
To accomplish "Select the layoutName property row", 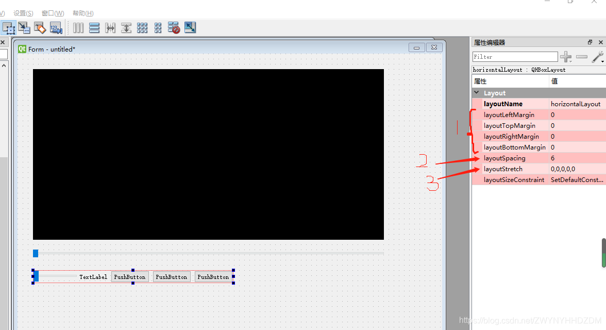I will pyautogui.click(x=539, y=104).
